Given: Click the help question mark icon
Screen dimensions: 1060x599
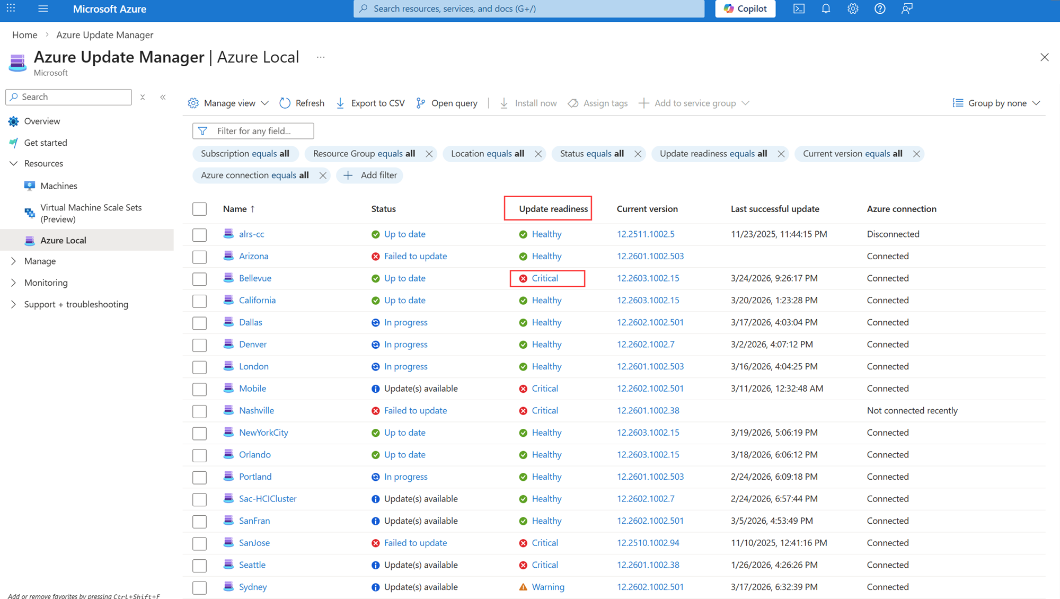Looking at the screenshot, I should click(x=880, y=8).
